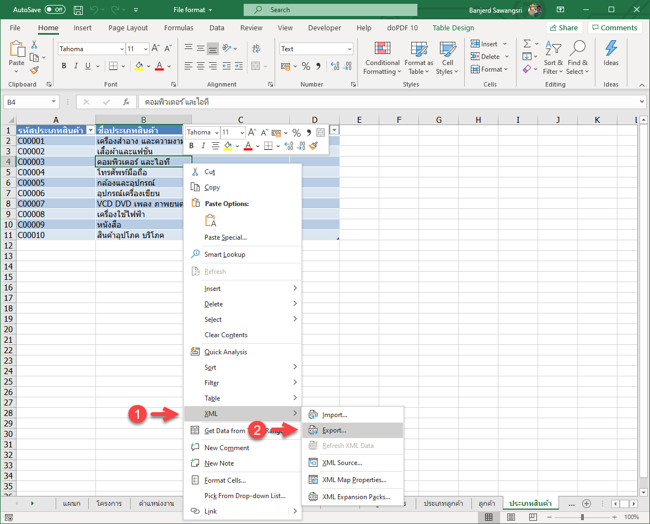Open the Formulas ribbon tab
This screenshot has height=524, width=650.
click(x=179, y=28)
